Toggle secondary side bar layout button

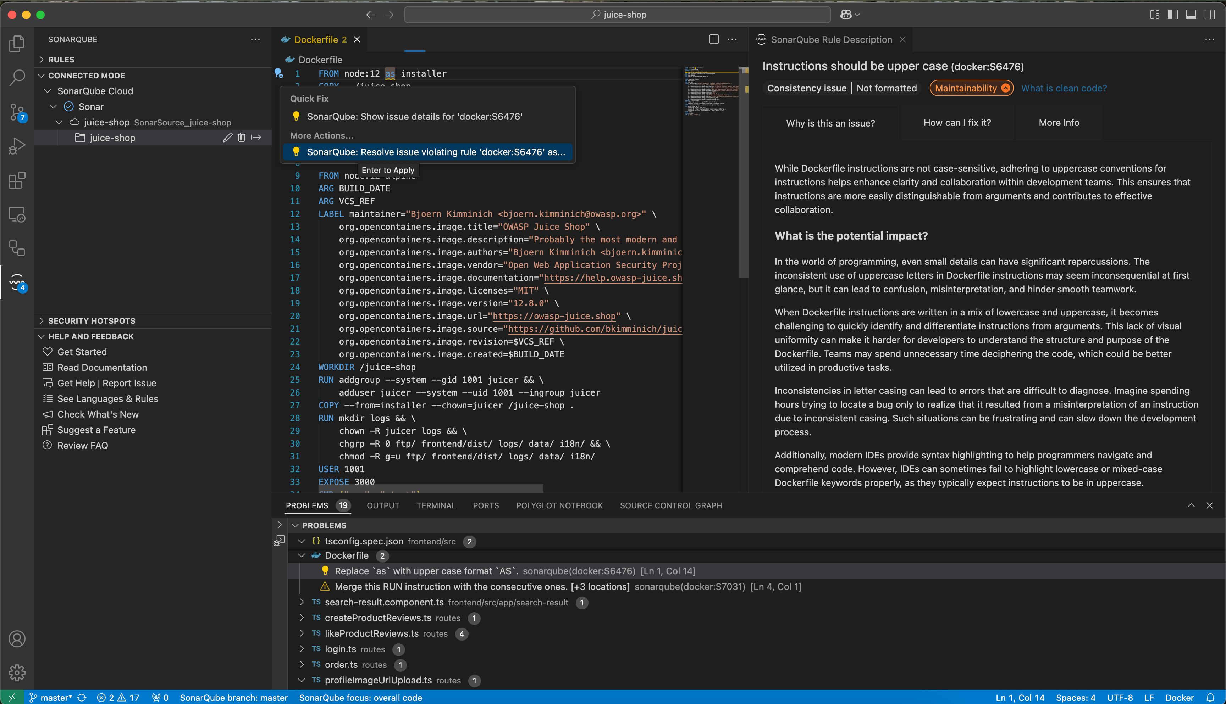(x=1210, y=15)
